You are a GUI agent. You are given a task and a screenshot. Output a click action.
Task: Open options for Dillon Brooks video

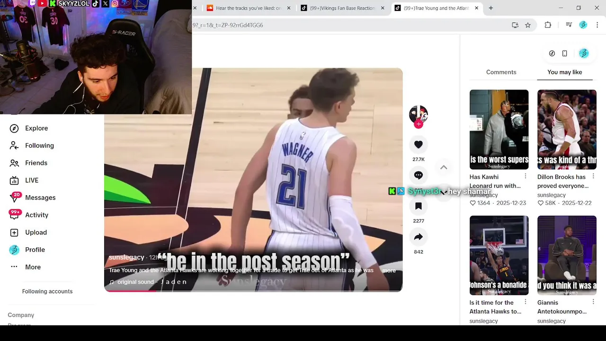coord(593,177)
